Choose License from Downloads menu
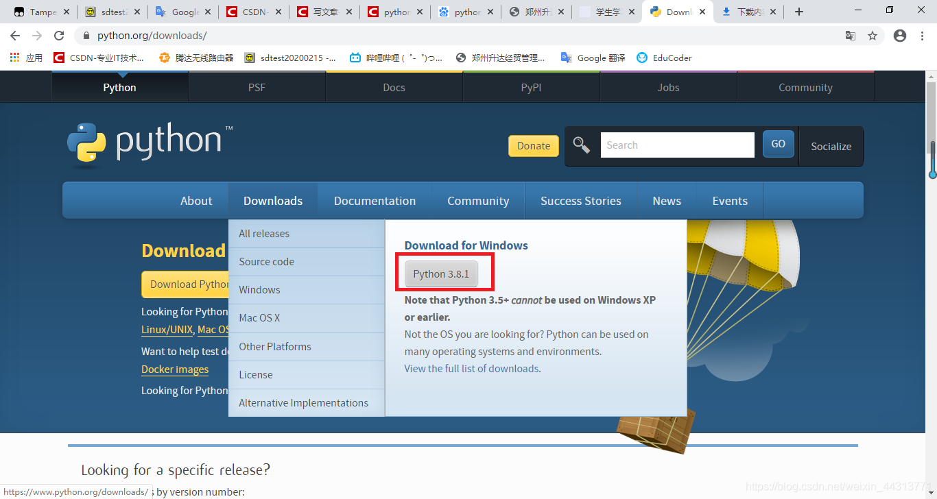The image size is (937, 499). tap(307, 375)
